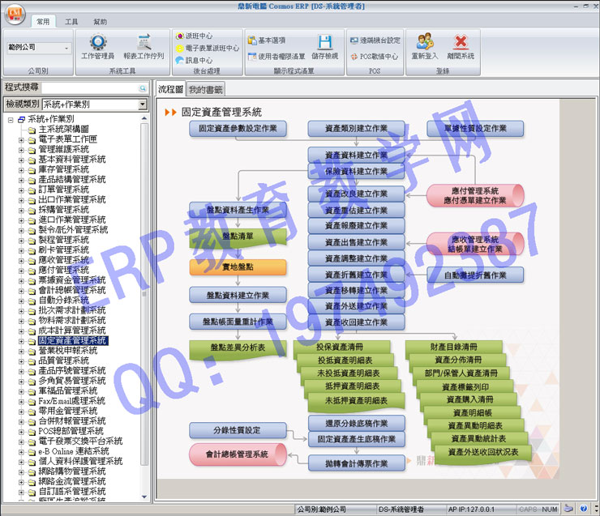The width and height of the screenshot is (600, 516).
Task: Open POS戰情中心
Action: (x=375, y=57)
